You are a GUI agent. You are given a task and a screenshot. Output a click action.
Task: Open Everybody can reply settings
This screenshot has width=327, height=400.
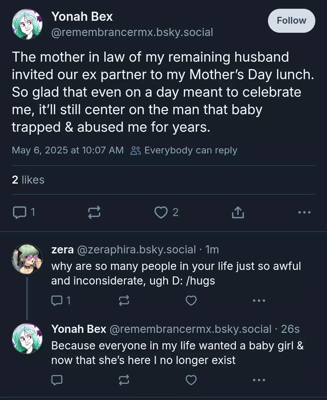[x=184, y=150]
